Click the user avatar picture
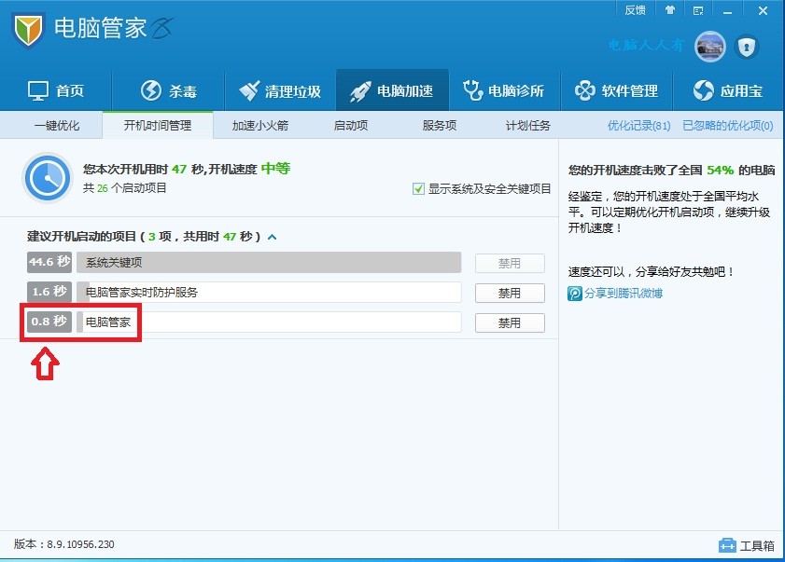 pos(709,47)
